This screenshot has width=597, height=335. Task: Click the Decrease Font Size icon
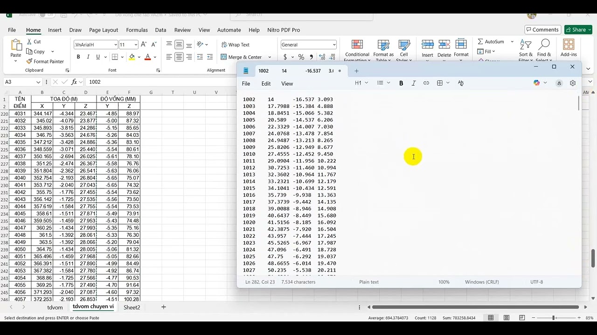click(x=154, y=45)
